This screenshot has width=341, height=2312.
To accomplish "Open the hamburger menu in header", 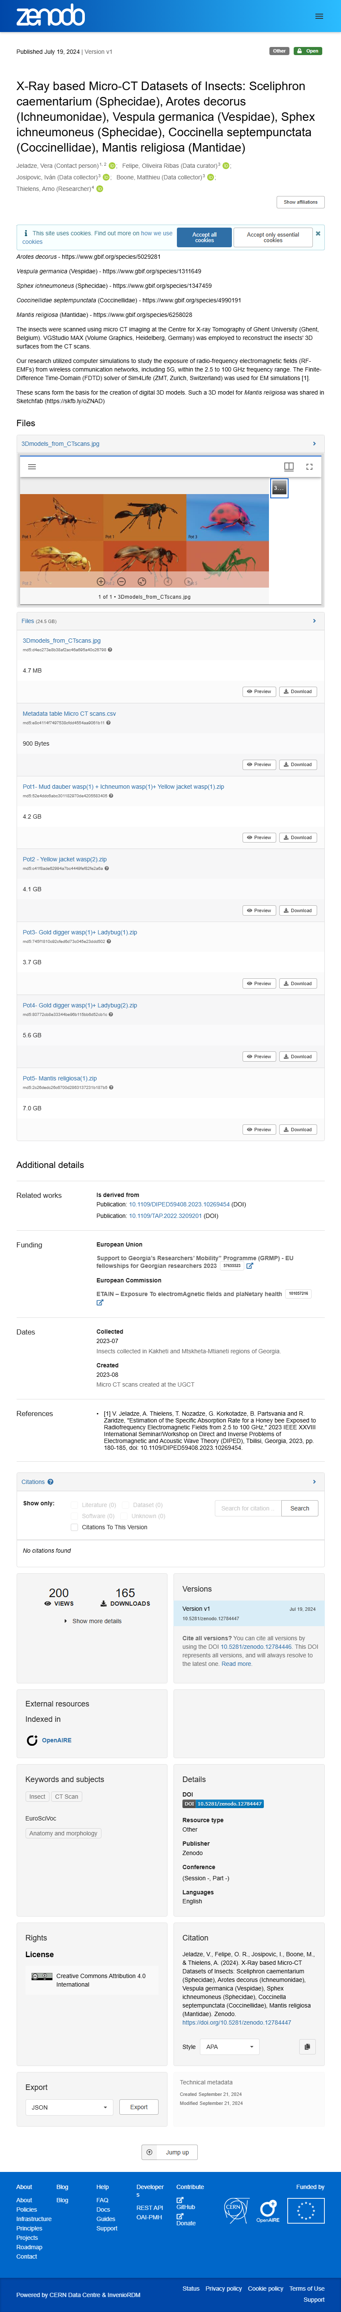I will coord(319,16).
